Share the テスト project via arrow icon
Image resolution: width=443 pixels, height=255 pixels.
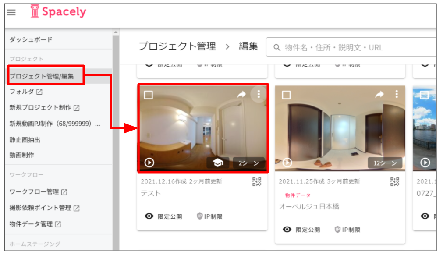(x=241, y=94)
